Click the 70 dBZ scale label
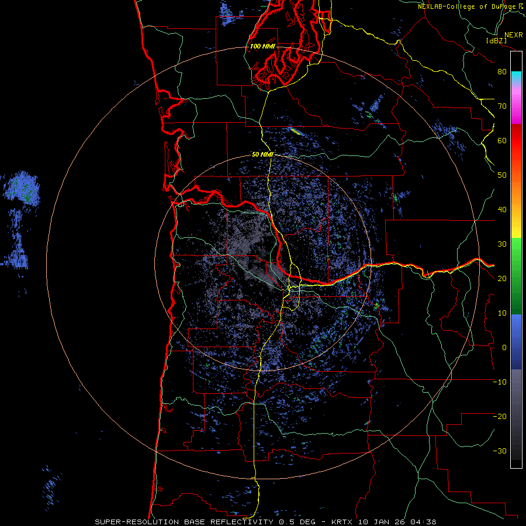The height and width of the screenshot is (526, 526). click(502, 106)
